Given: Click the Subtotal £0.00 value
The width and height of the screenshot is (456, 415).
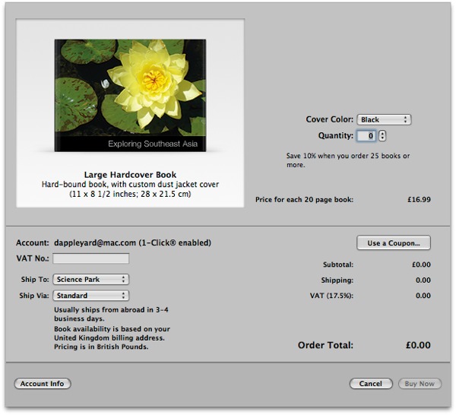Looking at the screenshot, I should 421,265.
